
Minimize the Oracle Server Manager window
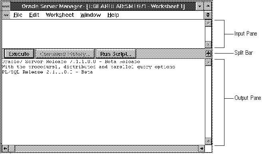coord(200,6)
